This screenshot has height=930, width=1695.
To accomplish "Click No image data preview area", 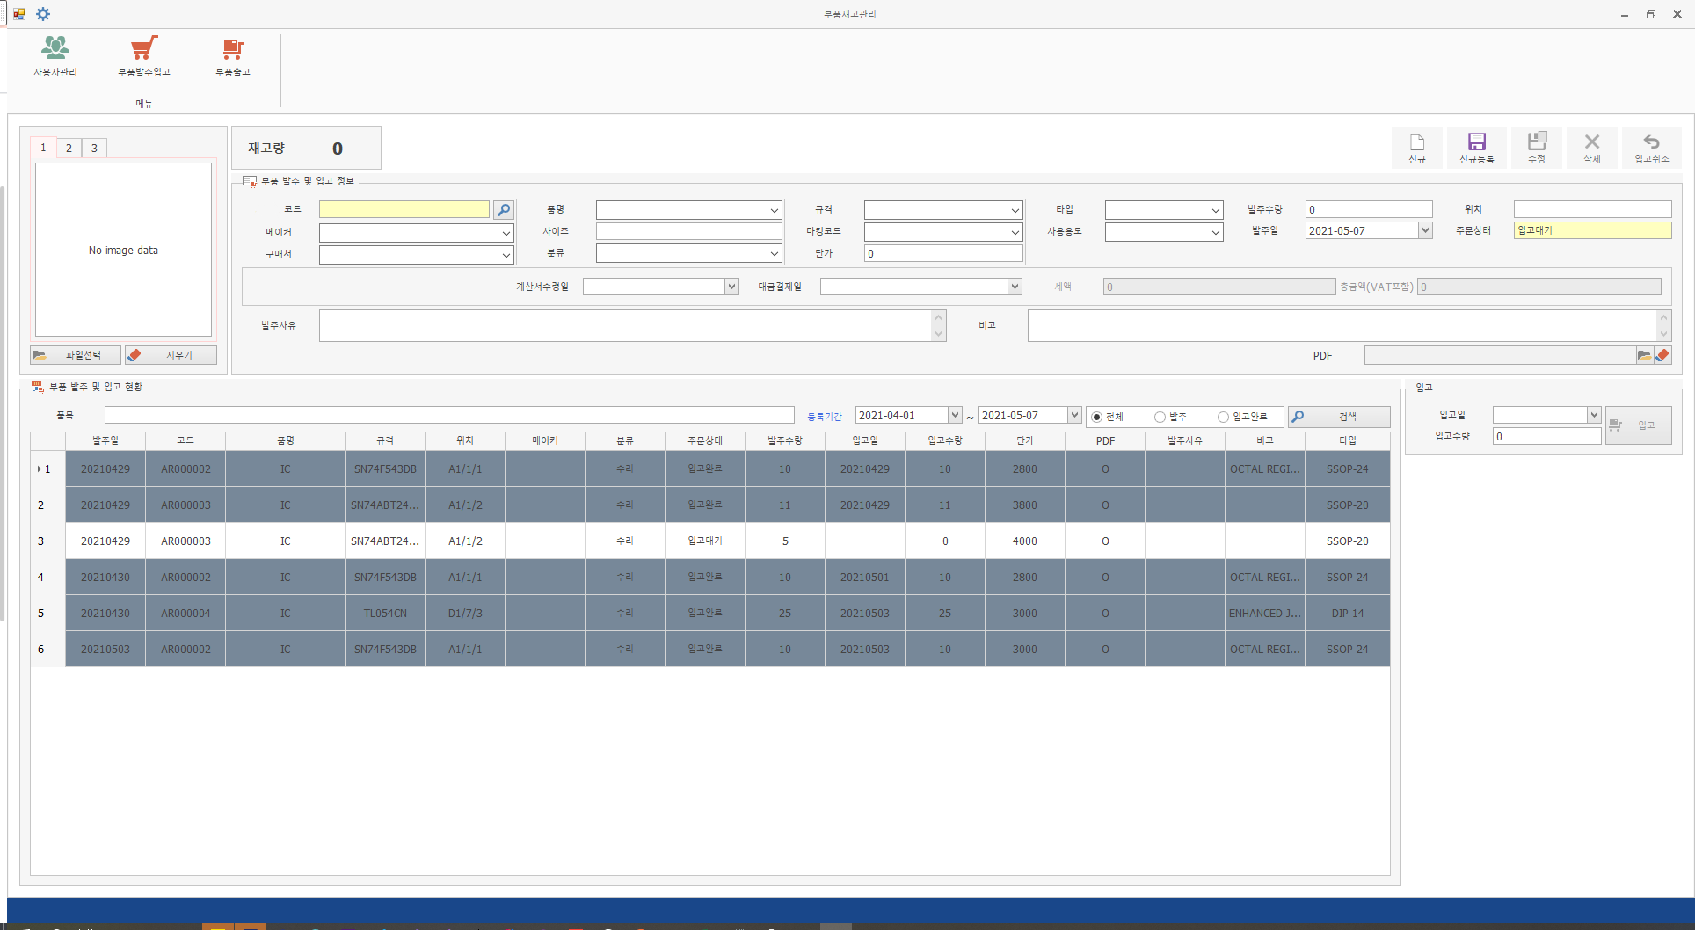I will [x=123, y=251].
